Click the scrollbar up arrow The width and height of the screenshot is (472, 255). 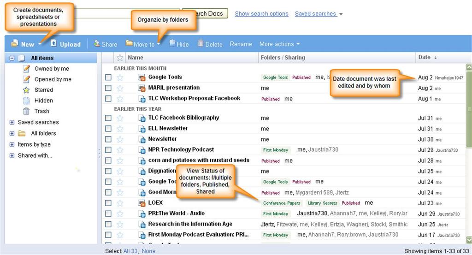point(469,67)
